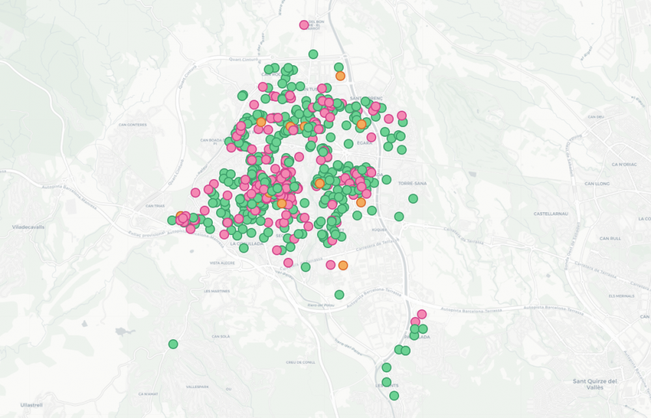Click the northernmost orange marker

tap(340, 76)
